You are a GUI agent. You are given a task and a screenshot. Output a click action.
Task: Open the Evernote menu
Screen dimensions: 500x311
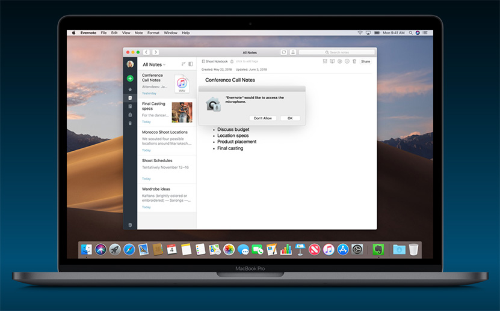(x=88, y=33)
